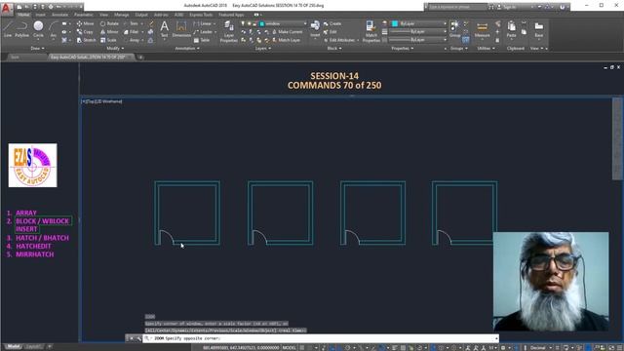Open the AutoCAD application menu button

[7, 8]
